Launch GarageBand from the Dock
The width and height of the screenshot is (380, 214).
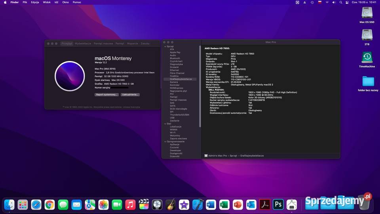(171, 205)
